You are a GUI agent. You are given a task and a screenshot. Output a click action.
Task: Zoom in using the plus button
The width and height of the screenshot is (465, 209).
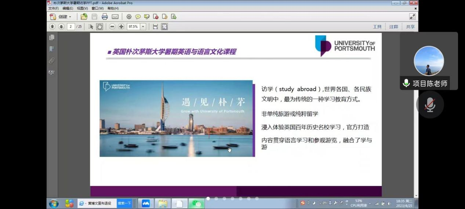coord(121,26)
